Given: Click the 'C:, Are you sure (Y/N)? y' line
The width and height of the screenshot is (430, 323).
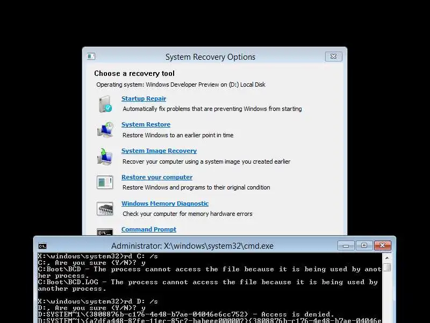Looking at the screenshot, I should 91,263.
